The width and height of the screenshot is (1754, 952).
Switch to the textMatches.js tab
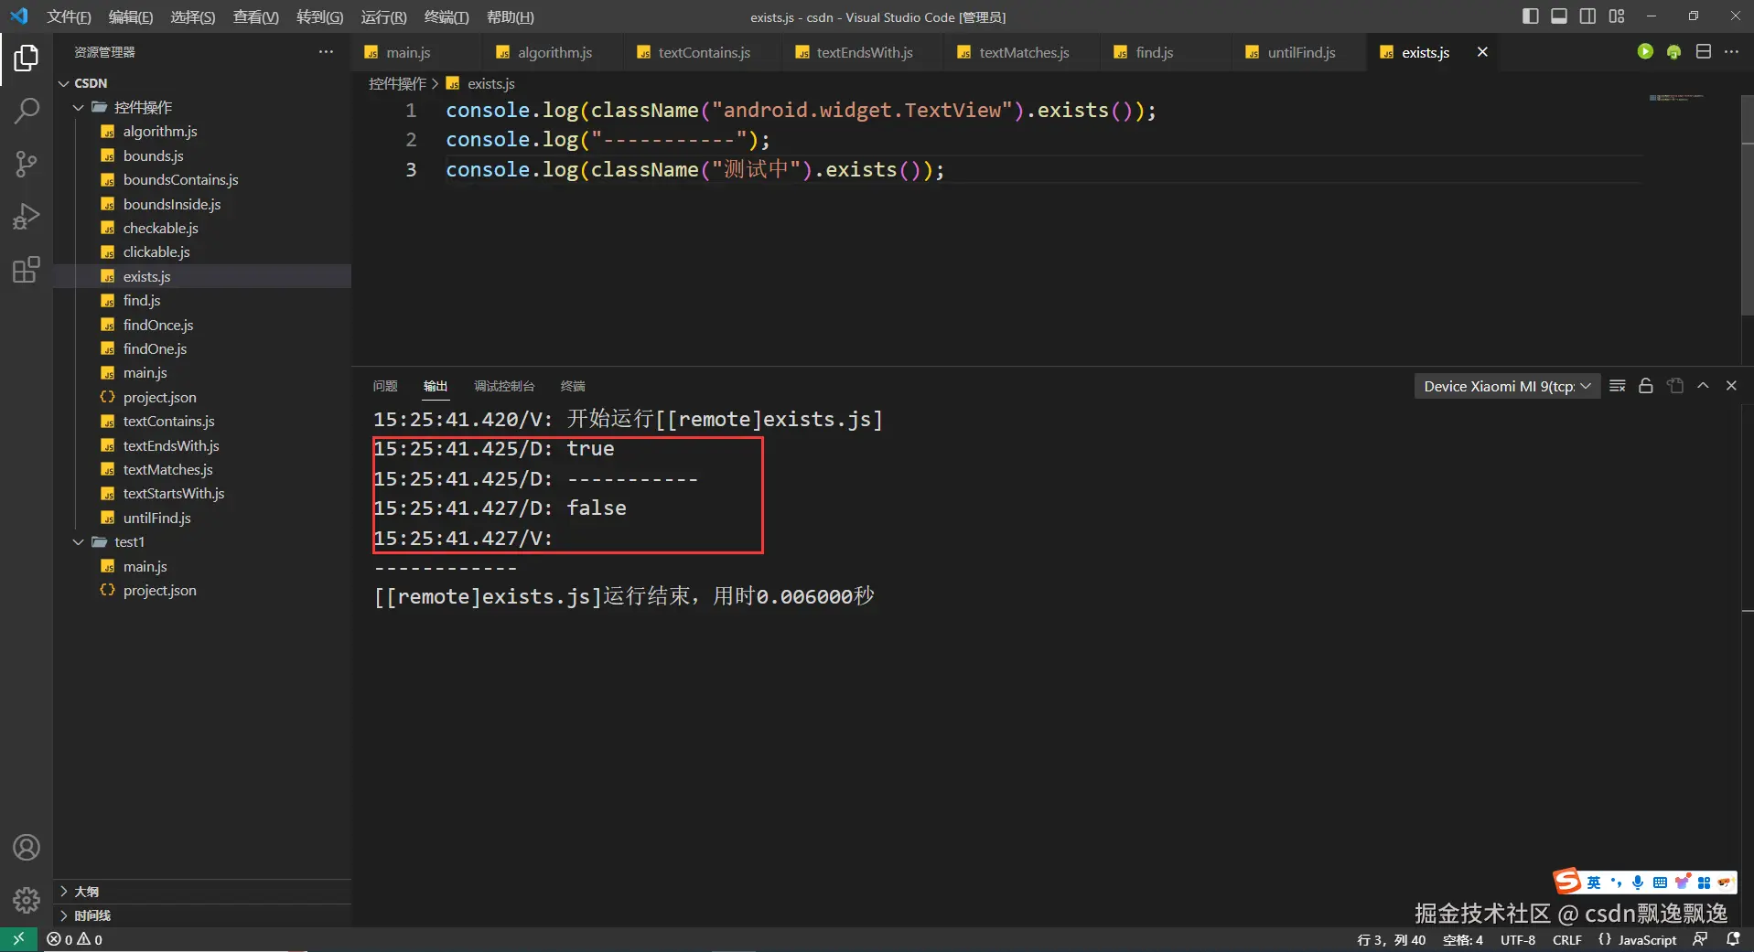click(x=1023, y=52)
